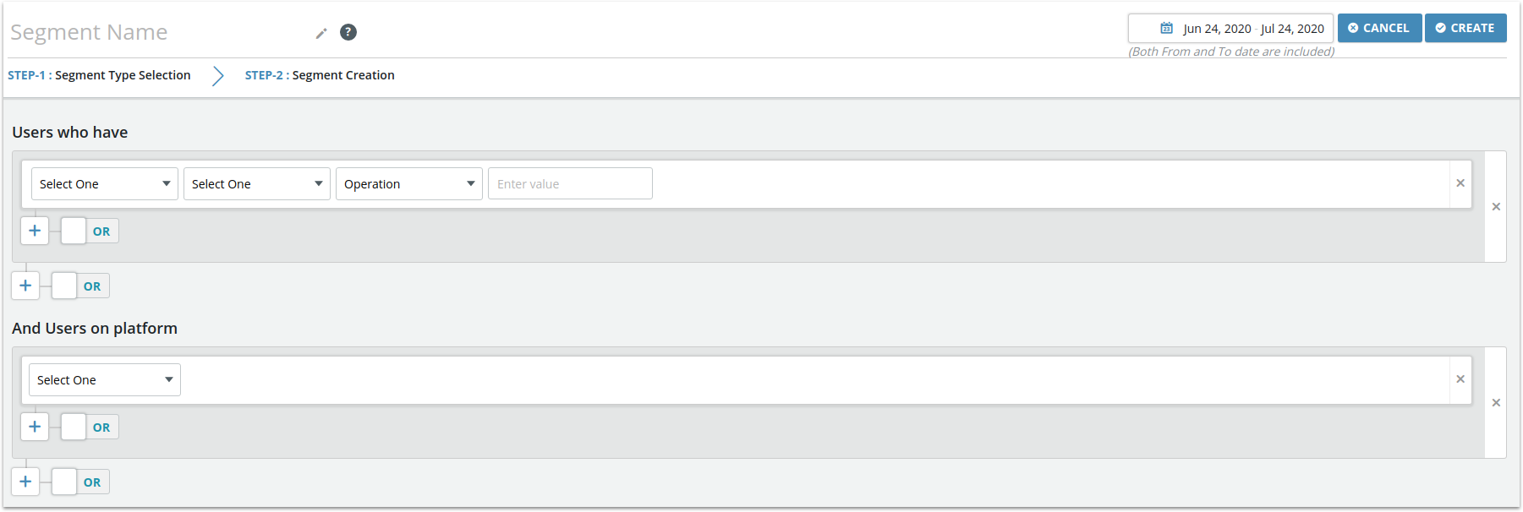Image resolution: width=1523 pixels, height=512 pixels.
Task: Add a condition inside the platform group
Action: click(35, 427)
